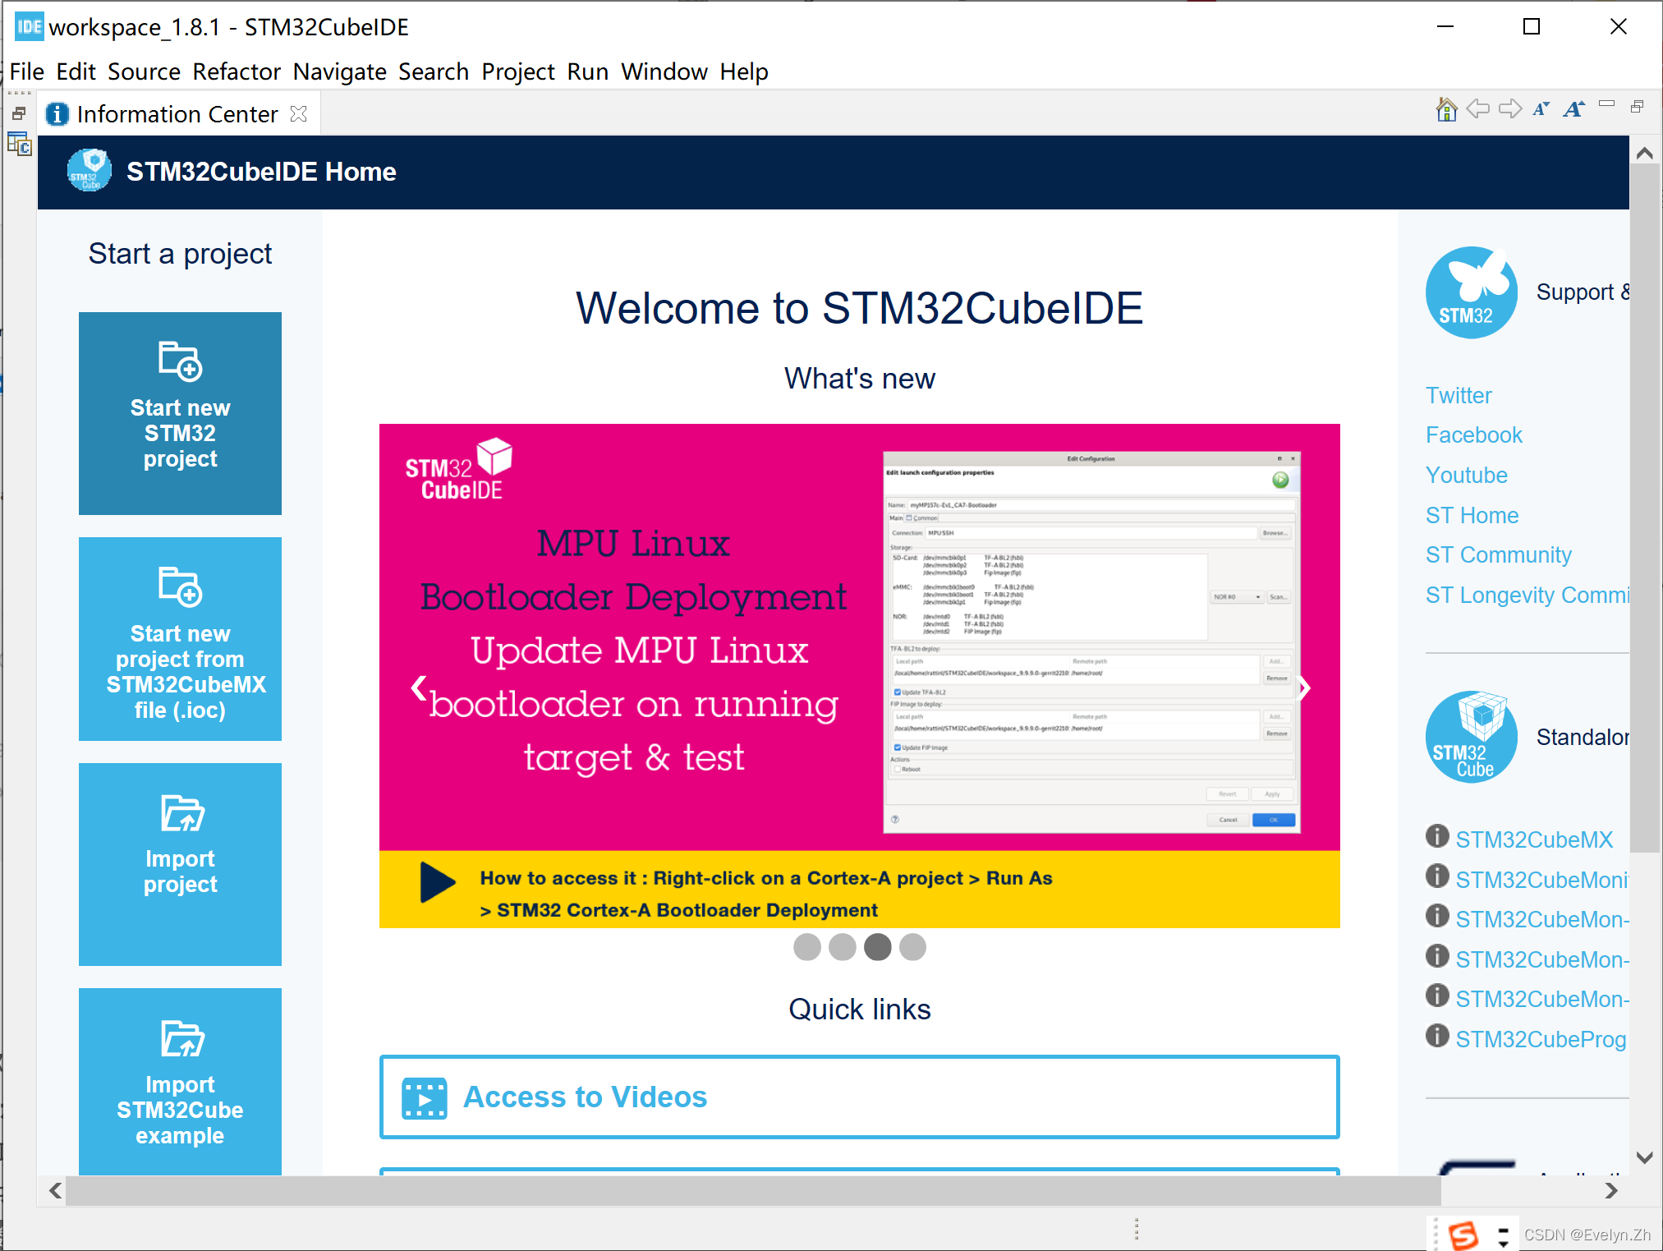
Task: Click the vertical scrollbar thumb
Action: [x=1644, y=509]
